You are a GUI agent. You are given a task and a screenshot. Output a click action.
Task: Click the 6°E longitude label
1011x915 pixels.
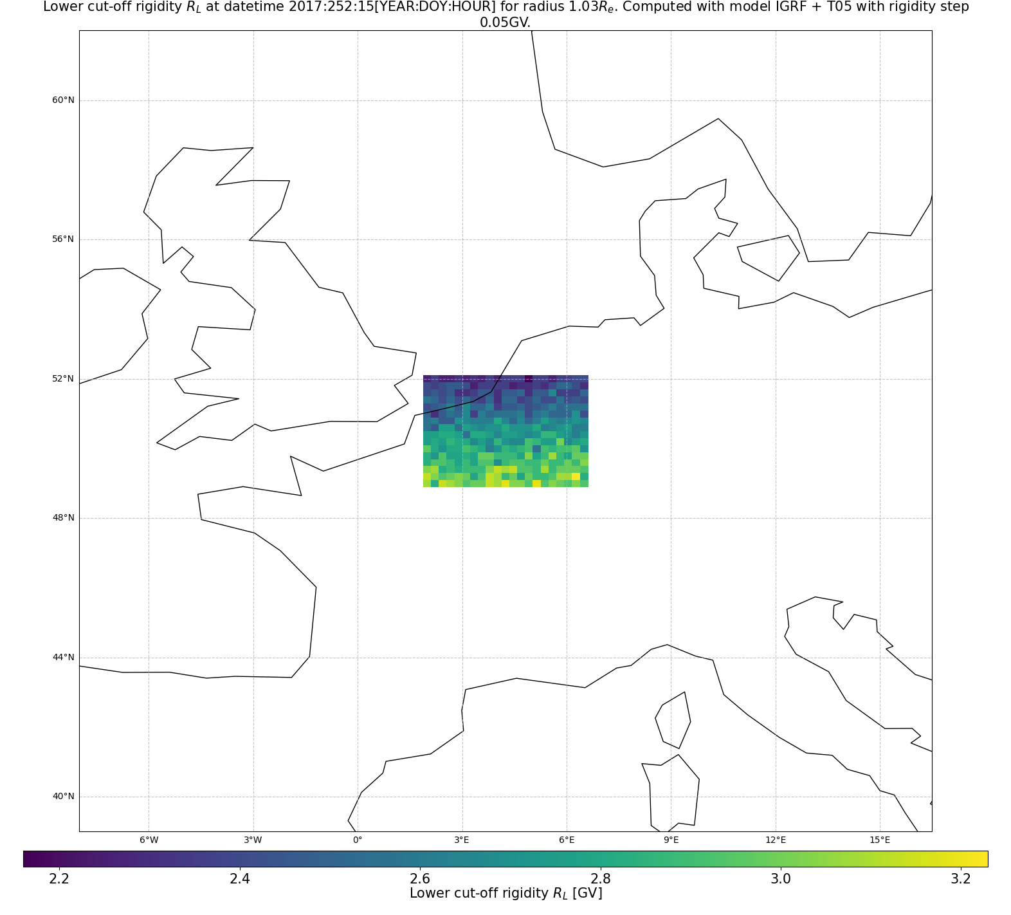(x=567, y=840)
